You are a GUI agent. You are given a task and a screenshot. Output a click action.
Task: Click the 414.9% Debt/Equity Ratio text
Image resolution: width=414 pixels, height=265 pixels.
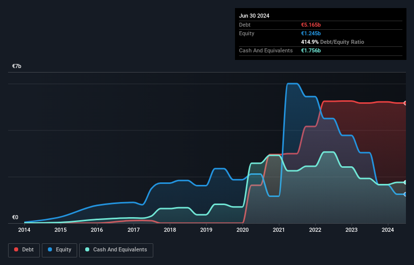[332, 42]
